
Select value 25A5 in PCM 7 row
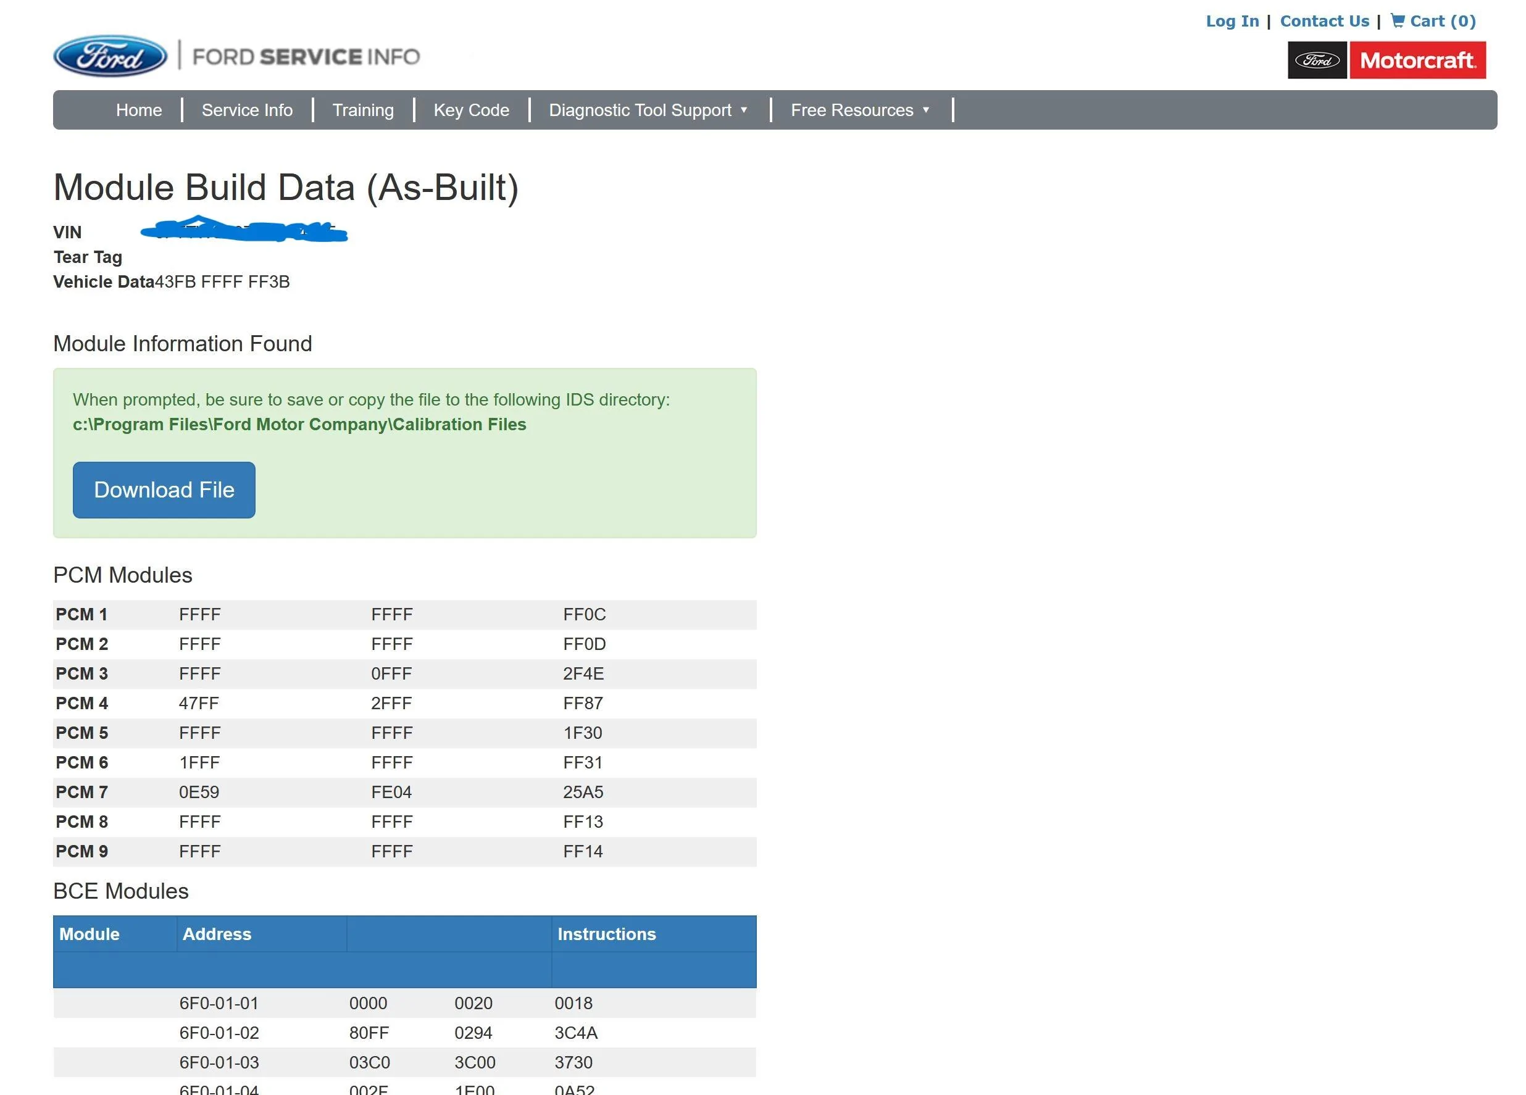pyautogui.click(x=583, y=792)
